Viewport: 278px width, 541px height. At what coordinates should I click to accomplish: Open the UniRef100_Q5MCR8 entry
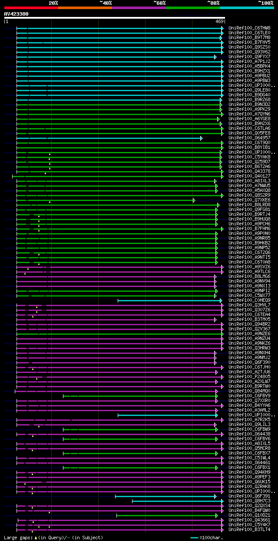[x=249, y=449]
